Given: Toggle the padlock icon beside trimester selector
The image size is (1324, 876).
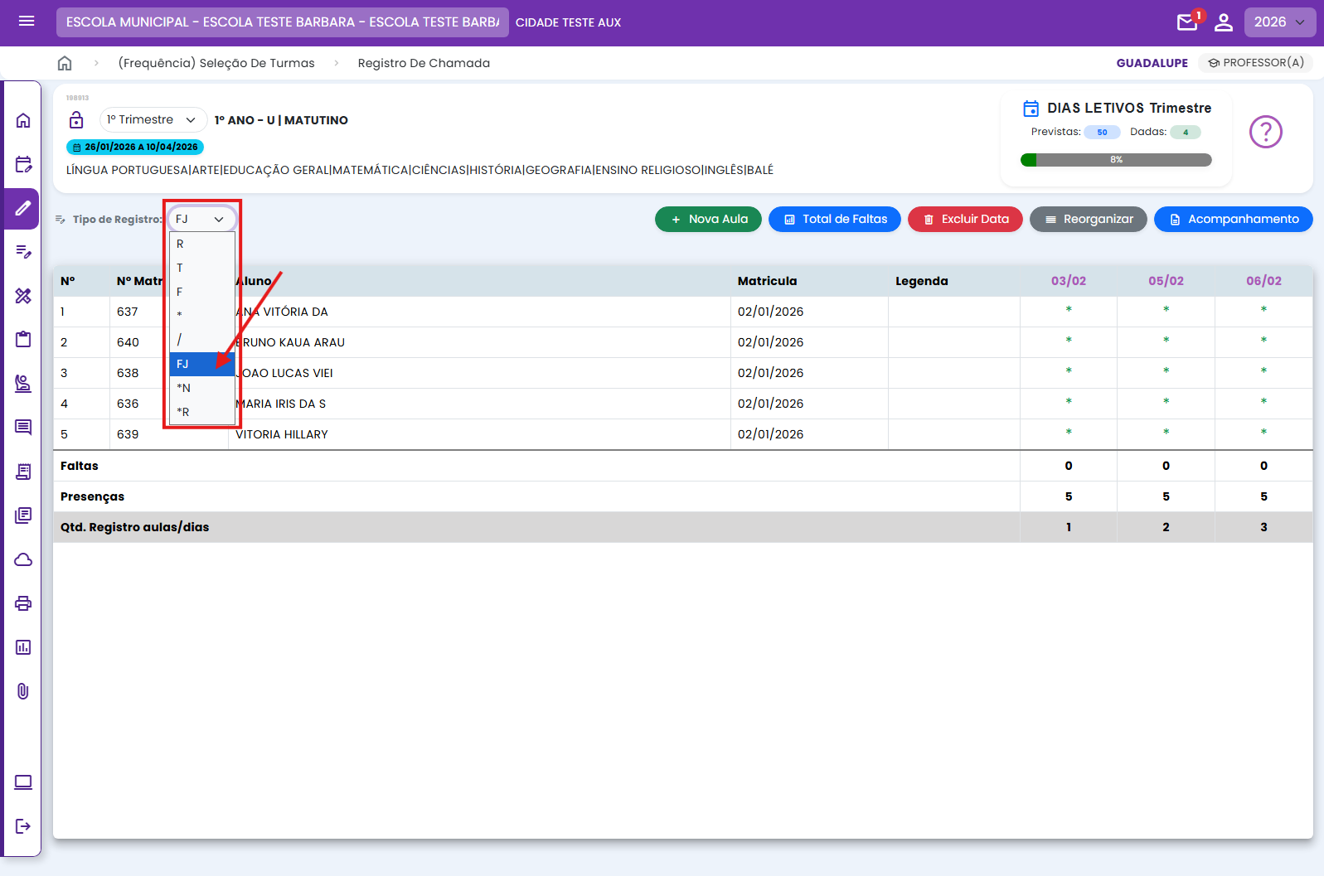Looking at the screenshot, I should (76, 120).
